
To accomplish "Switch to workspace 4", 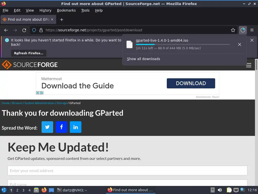I will tap(29, 190).
